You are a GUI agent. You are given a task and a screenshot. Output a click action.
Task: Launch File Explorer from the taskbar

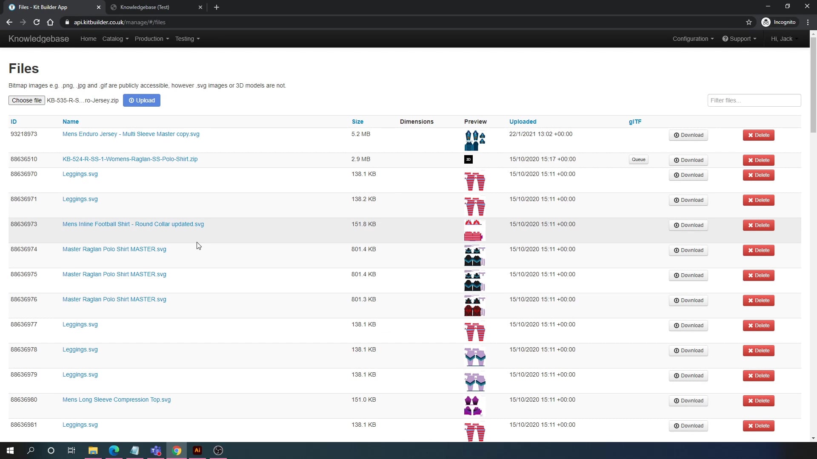tap(93, 450)
